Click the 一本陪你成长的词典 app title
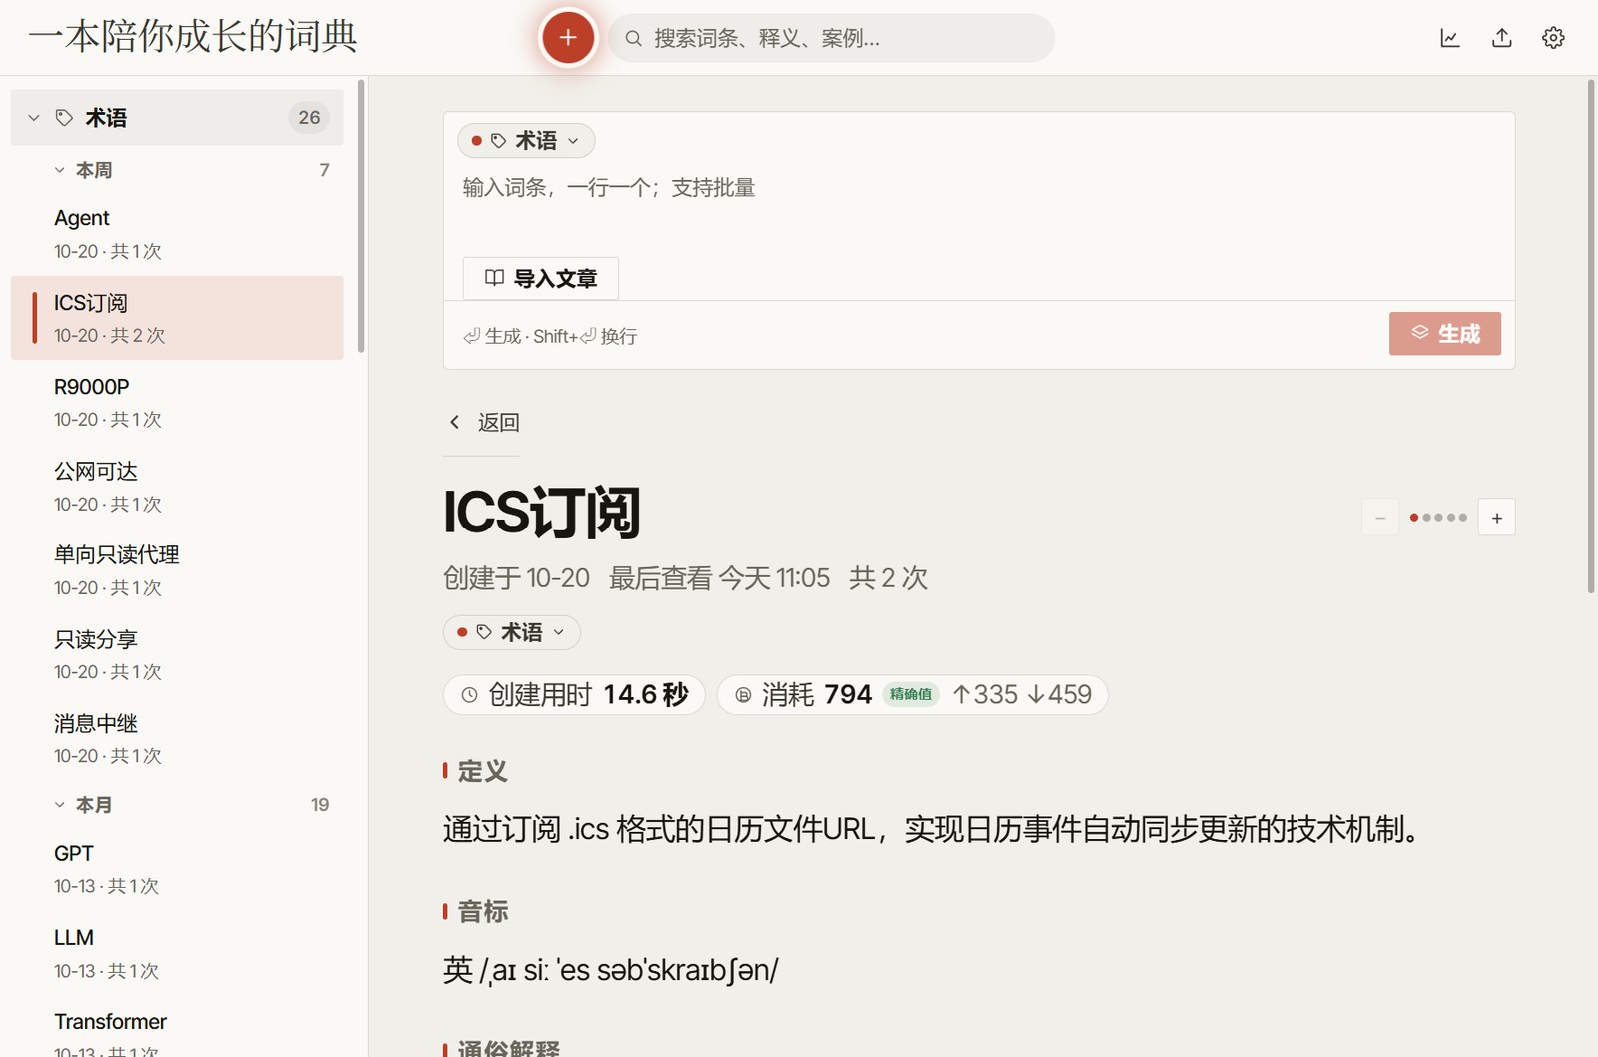 (192, 37)
